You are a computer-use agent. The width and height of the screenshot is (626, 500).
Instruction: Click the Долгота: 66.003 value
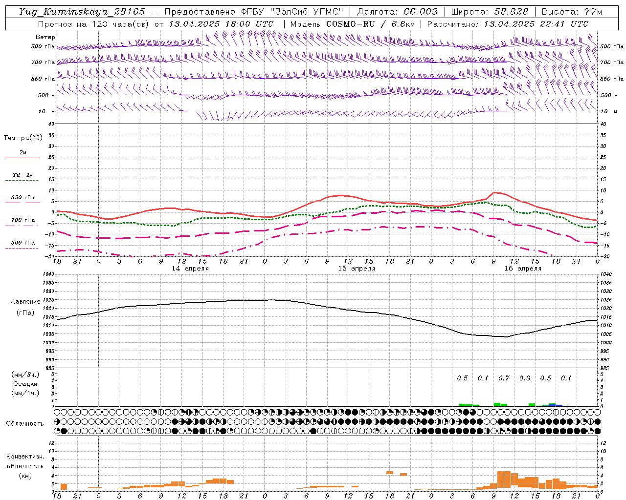pos(398,12)
